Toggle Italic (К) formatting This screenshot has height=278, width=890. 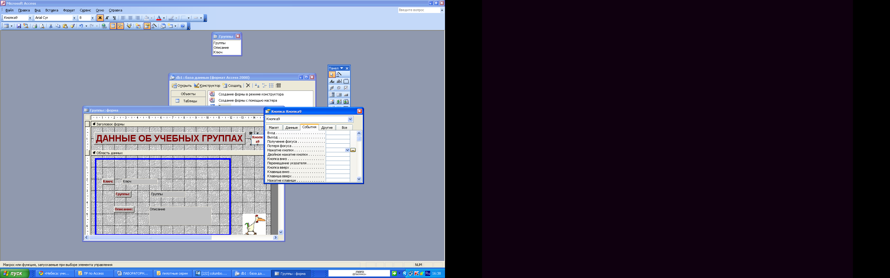coord(107,18)
